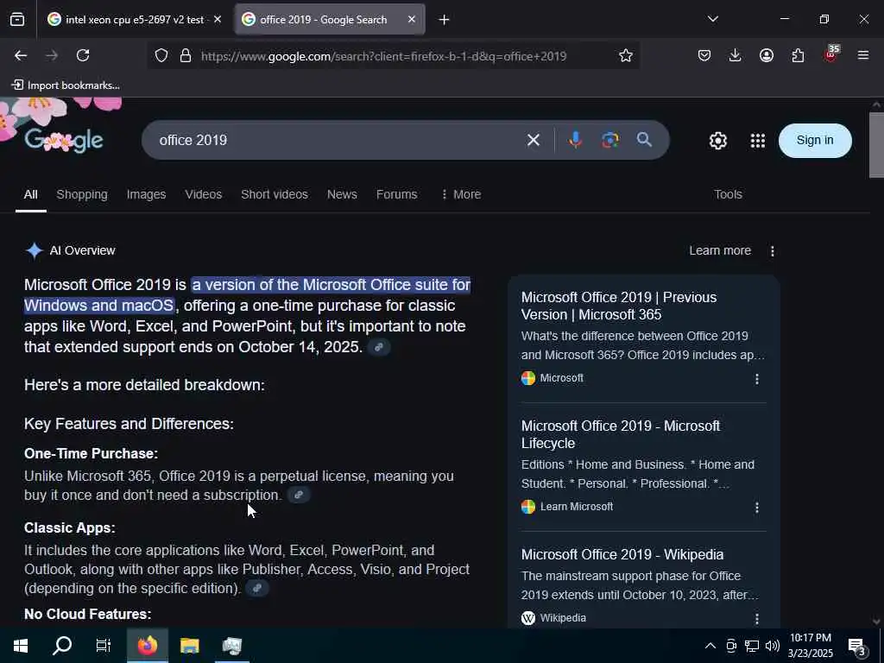Open Firefox account icon

(767, 55)
